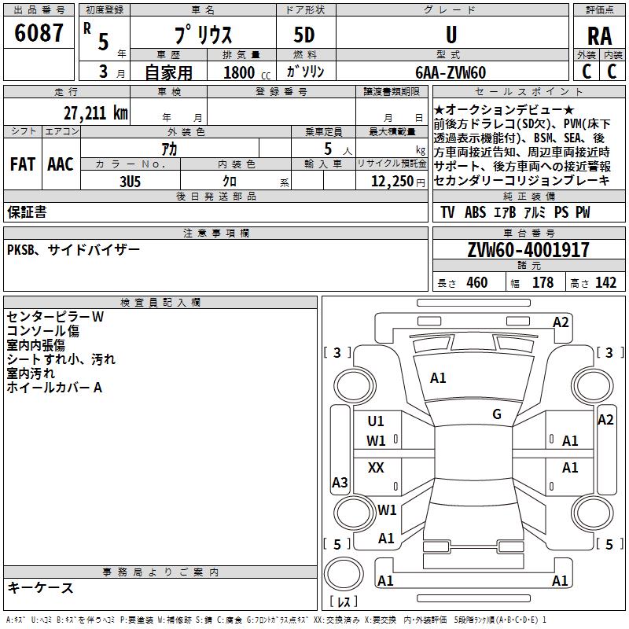Click inspector note コンソール傷
The width and height of the screenshot is (629, 629).
coord(43,331)
